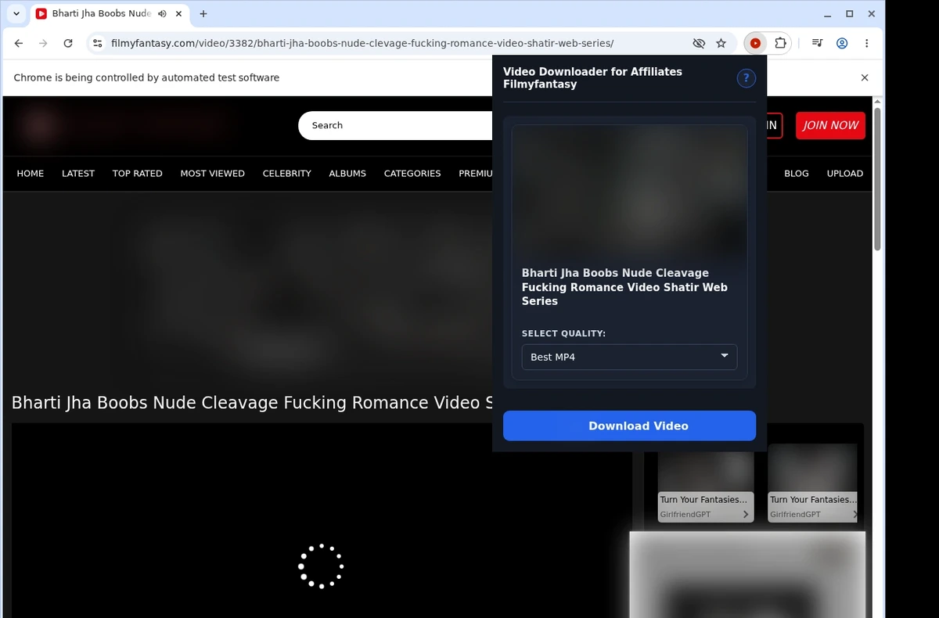The width and height of the screenshot is (939, 618).
Task: Click the Video Downloader for Affiliates popup heading
Action: point(592,77)
